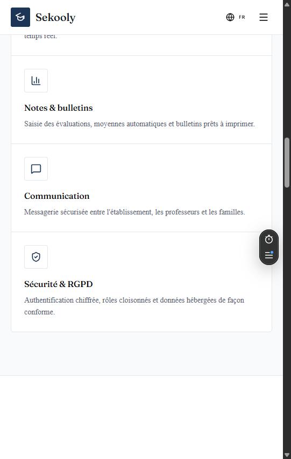Click the vertical scrollbar thumb
This screenshot has width=291, height=459.
pos(287,162)
